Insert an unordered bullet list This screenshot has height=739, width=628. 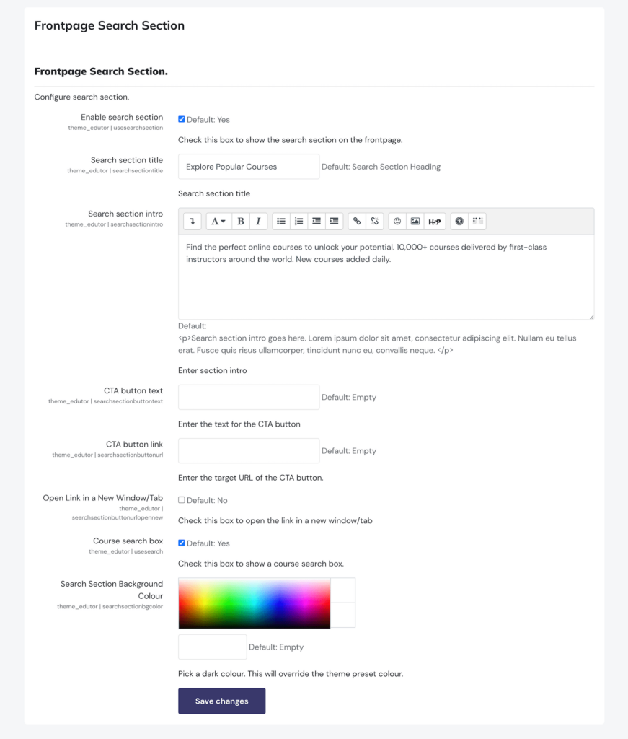point(281,222)
